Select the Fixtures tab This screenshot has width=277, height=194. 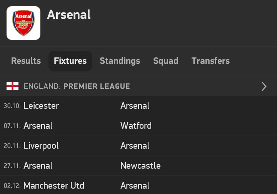tap(70, 61)
